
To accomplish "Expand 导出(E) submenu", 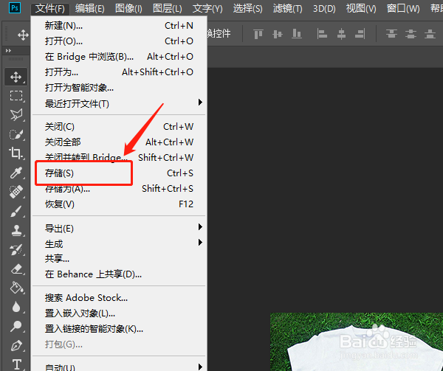I will pyautogui.click(x=119, y=228).
